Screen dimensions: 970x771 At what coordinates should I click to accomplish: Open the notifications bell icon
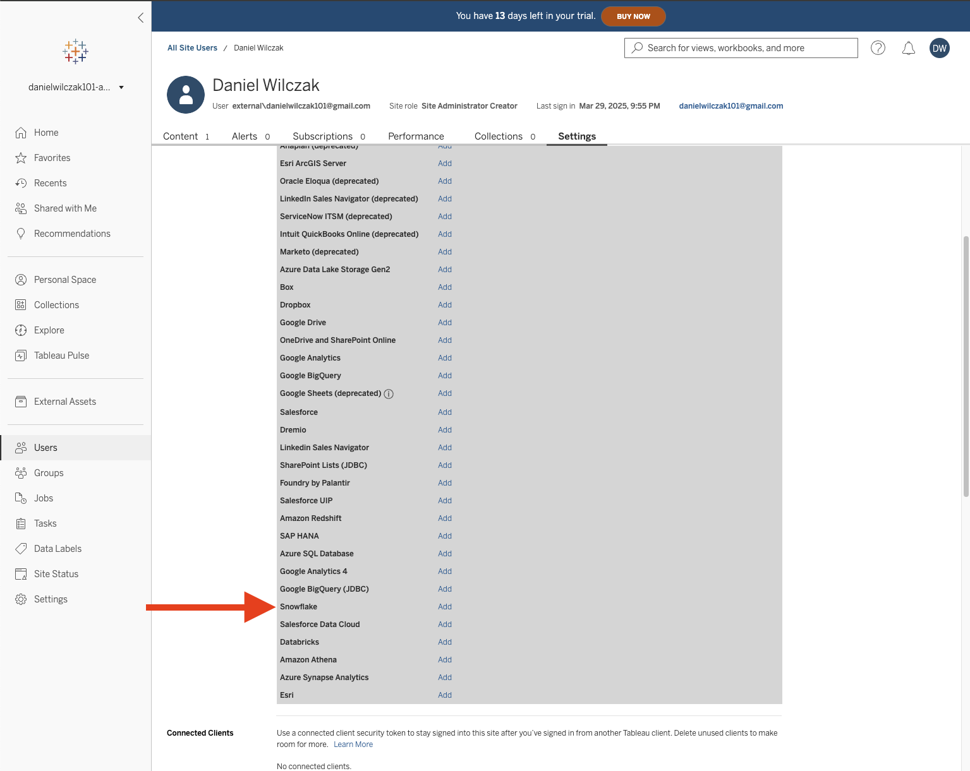[x=908, y=48]
